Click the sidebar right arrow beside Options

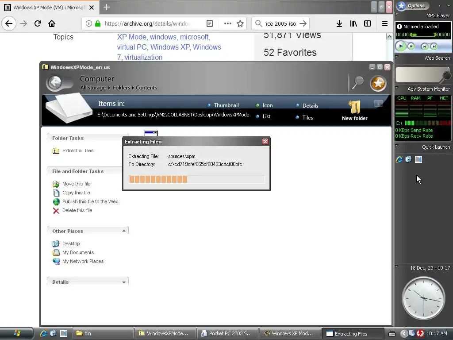[x=439, y=5]
